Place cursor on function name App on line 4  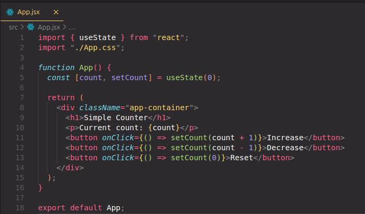(x=86, y=67)
